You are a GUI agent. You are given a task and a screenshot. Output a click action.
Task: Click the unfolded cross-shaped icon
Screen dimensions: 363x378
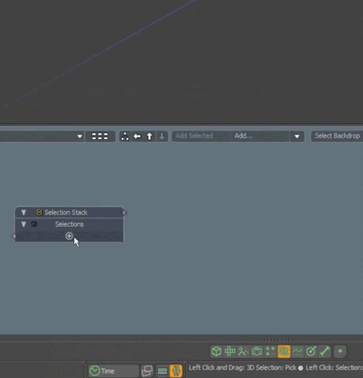[230, 351]
